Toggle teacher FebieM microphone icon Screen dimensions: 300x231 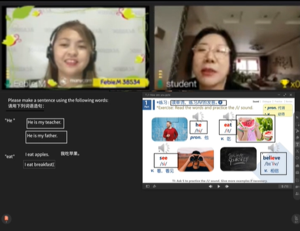[7, 83]
